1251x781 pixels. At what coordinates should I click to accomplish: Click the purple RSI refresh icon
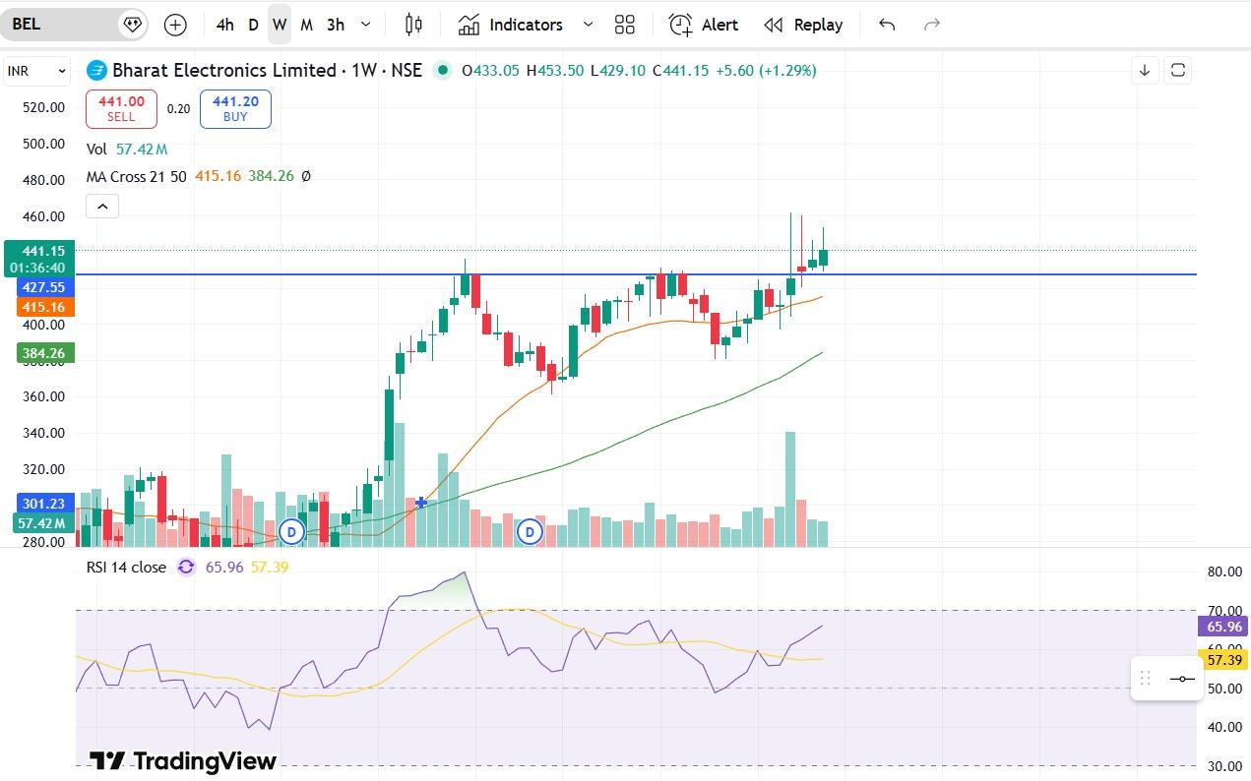click(186, 567)
